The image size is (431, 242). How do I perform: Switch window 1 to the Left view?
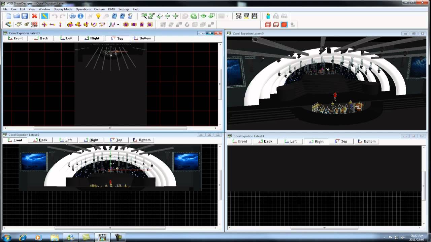[x=66, y=38]
